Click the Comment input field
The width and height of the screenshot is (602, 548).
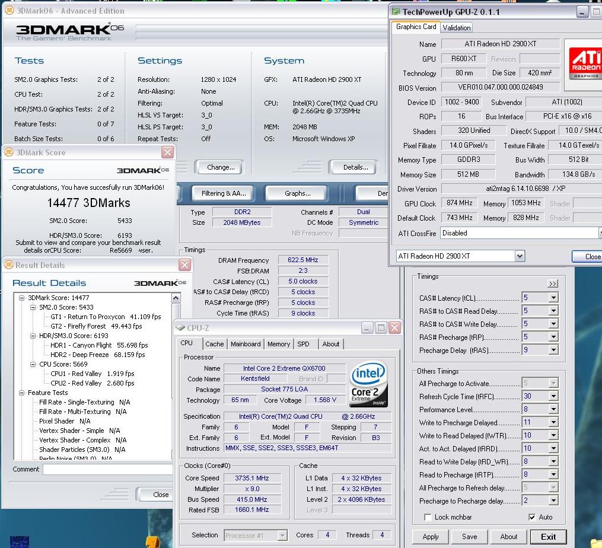(x=107, y=469)
